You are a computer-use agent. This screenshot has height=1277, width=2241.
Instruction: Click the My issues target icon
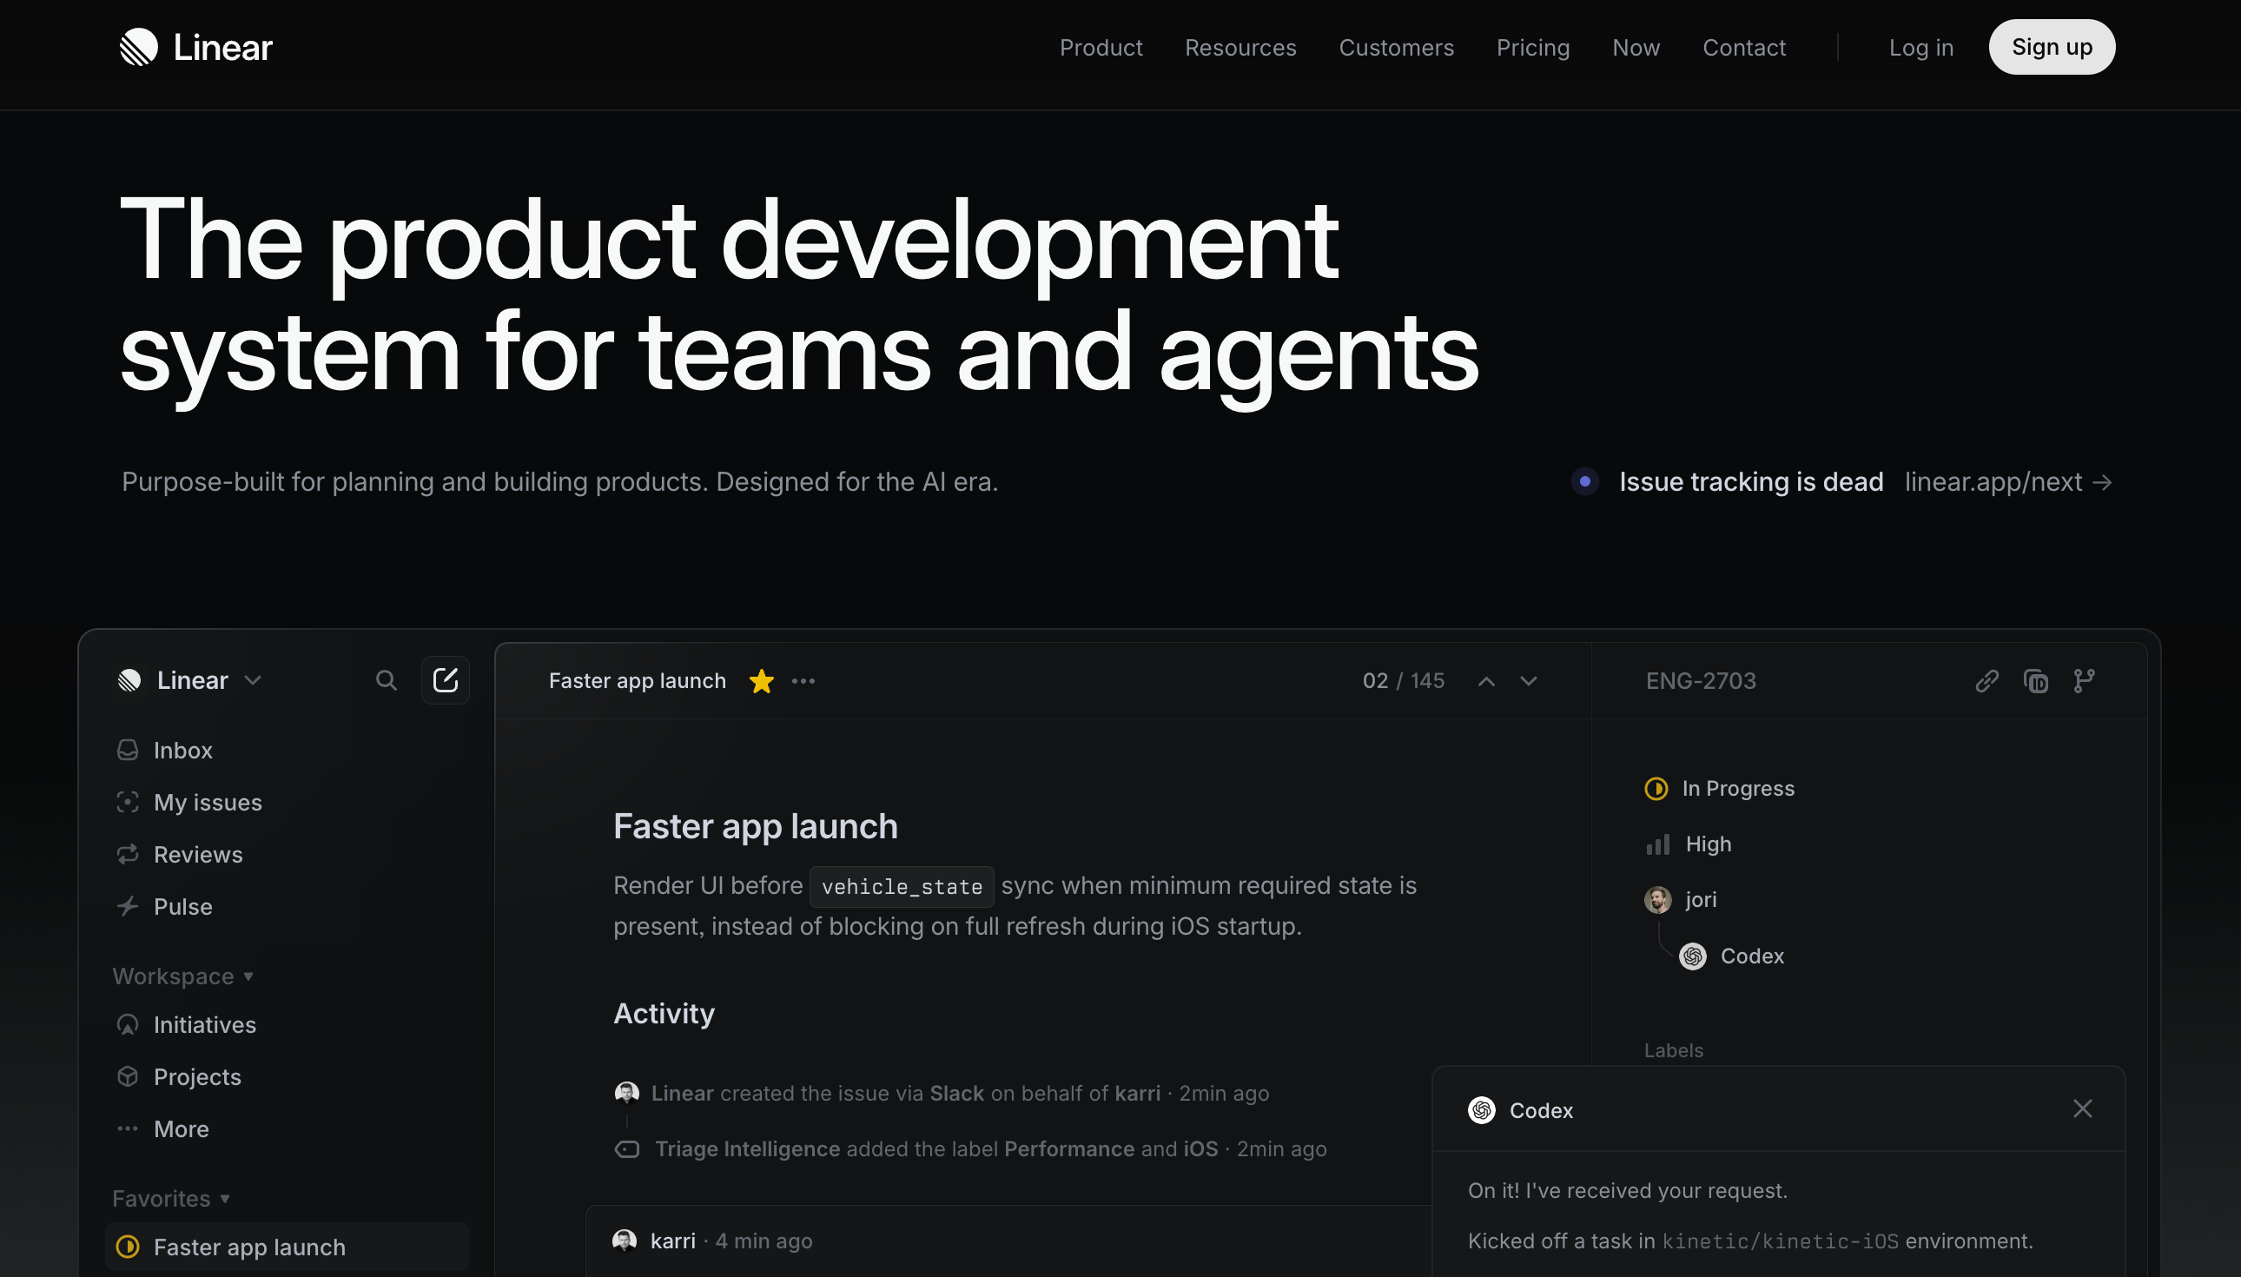pyautogui.click(x=128, y=803)
